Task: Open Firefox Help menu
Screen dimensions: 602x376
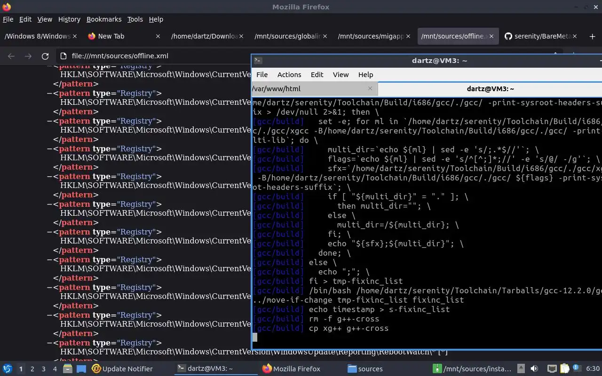Action: click(156, 19)
